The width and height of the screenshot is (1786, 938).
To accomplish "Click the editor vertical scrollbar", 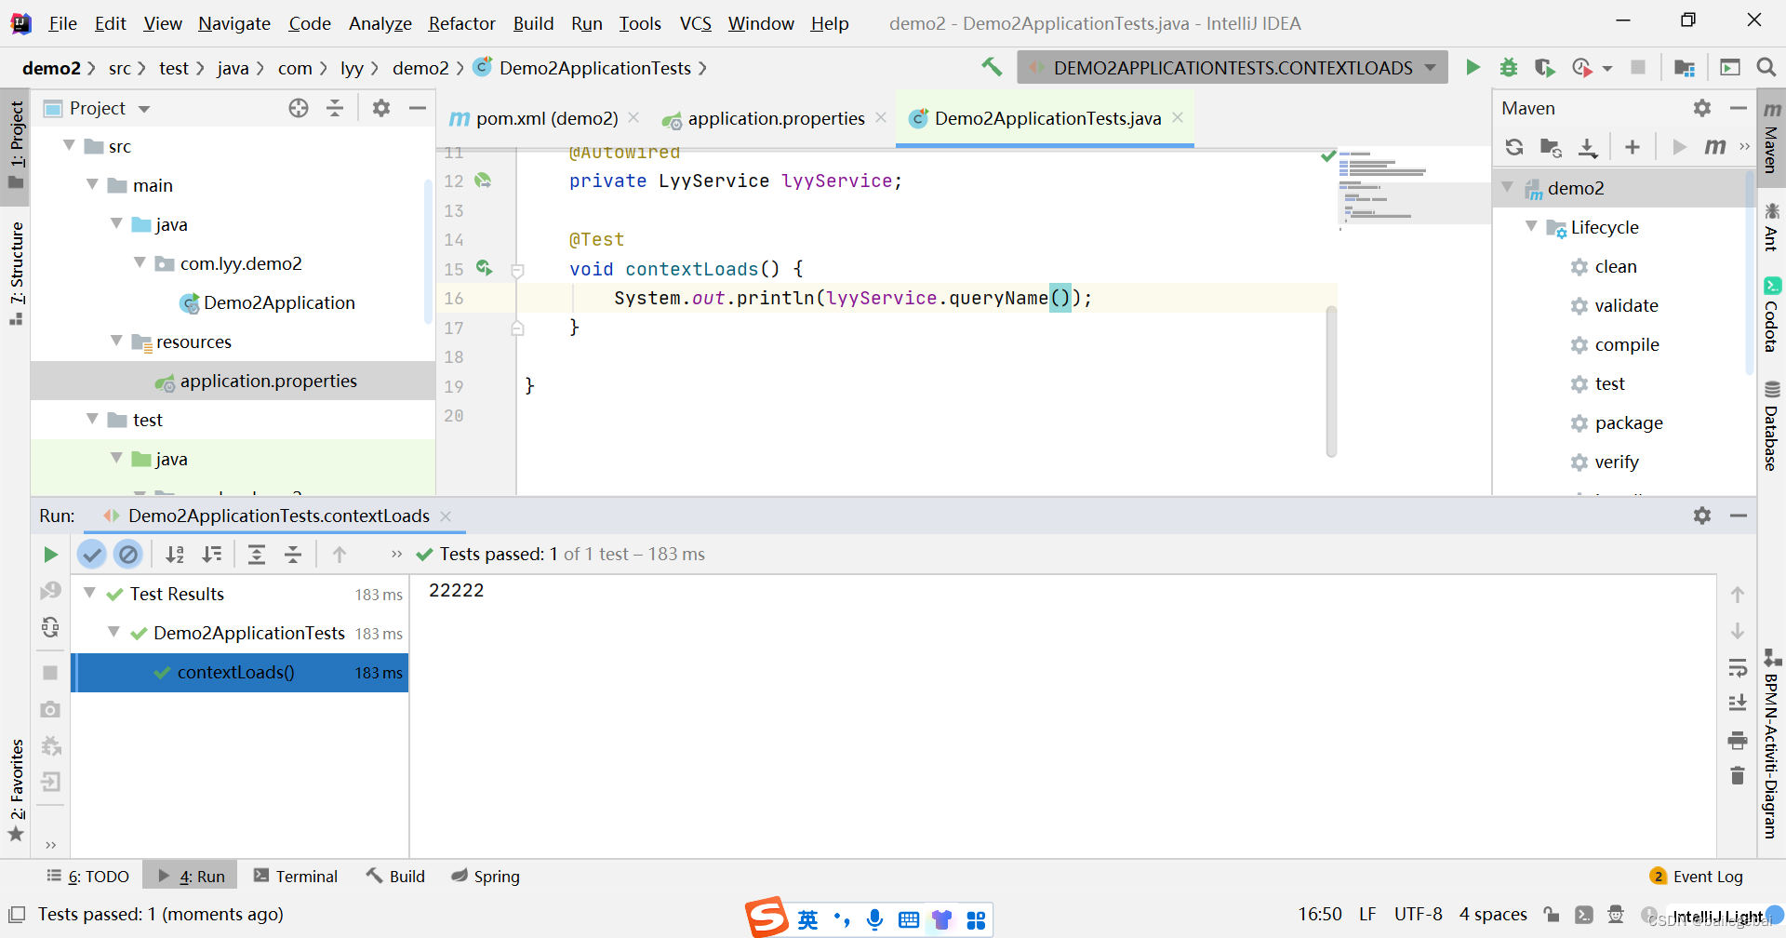I will tap(1331, 382).
